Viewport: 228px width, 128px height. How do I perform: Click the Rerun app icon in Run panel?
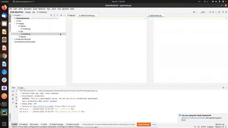point(13,91)
